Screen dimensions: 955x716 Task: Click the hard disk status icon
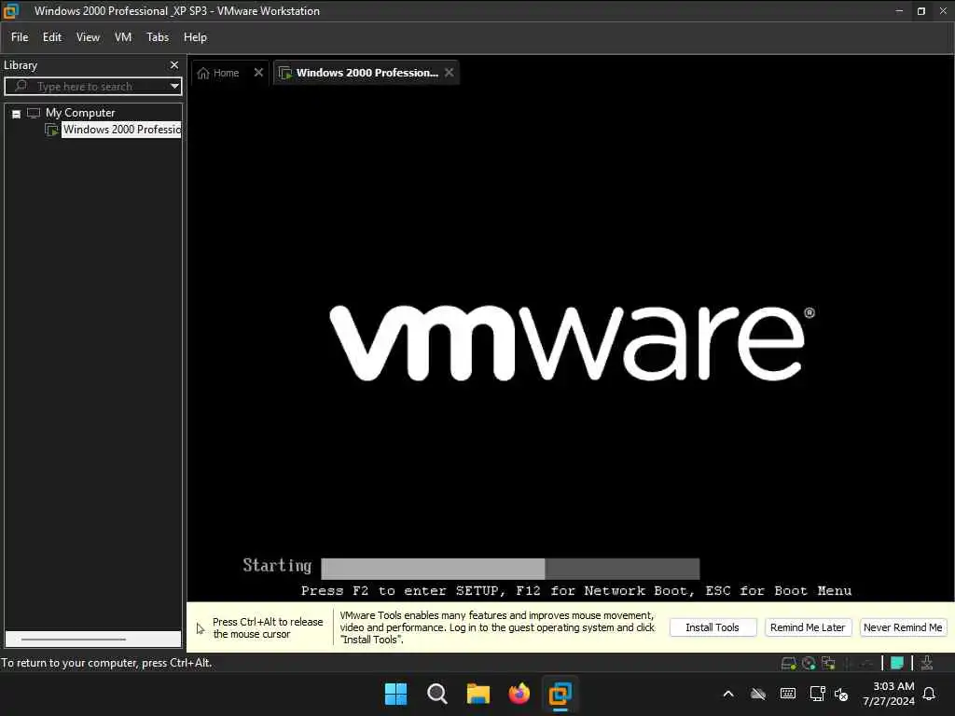coord(788,663)
